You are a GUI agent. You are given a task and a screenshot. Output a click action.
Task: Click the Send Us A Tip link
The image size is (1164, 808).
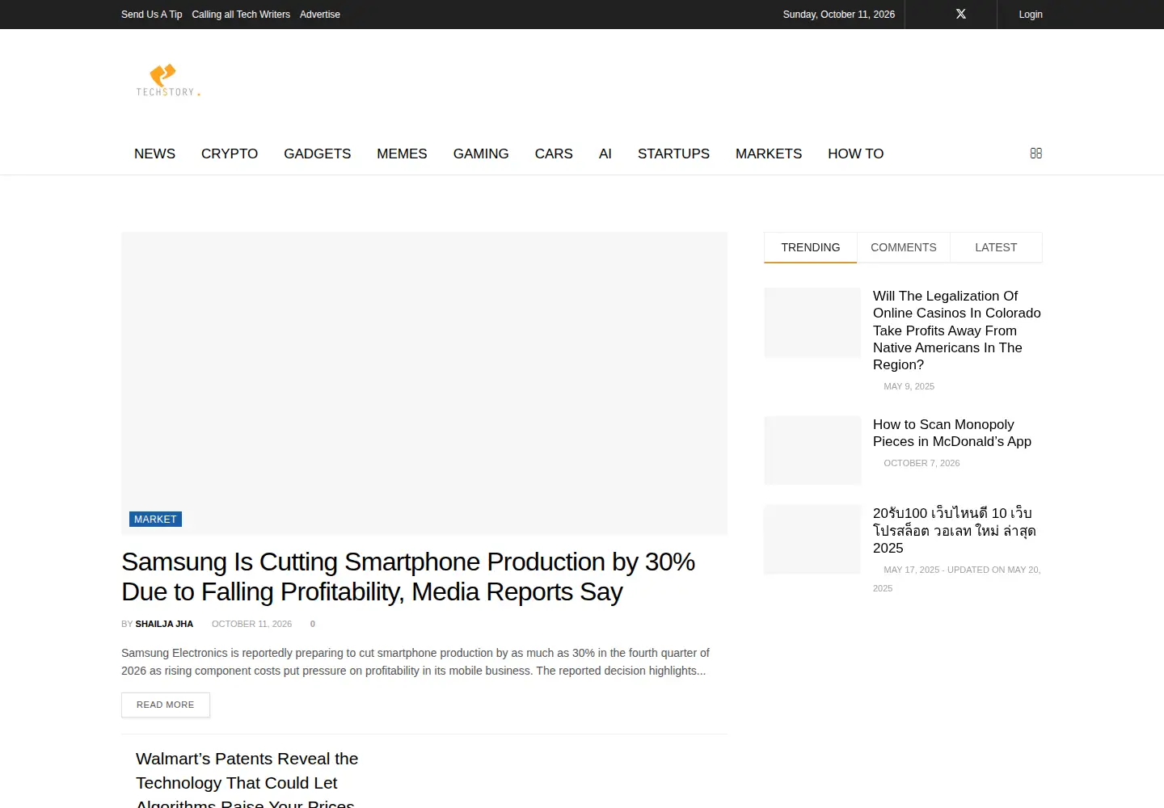coord(152,15)
